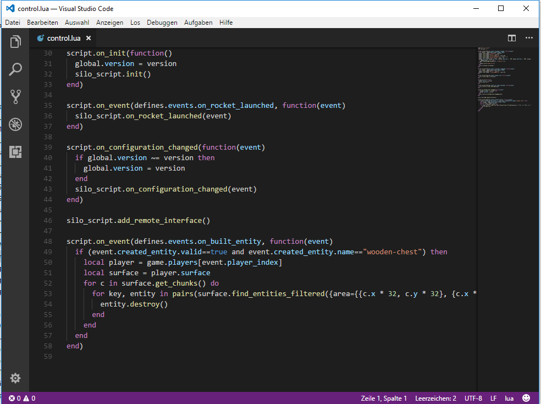541x404 pixels.
Task: Open the Bearbeiten menu
Action: 42,23
